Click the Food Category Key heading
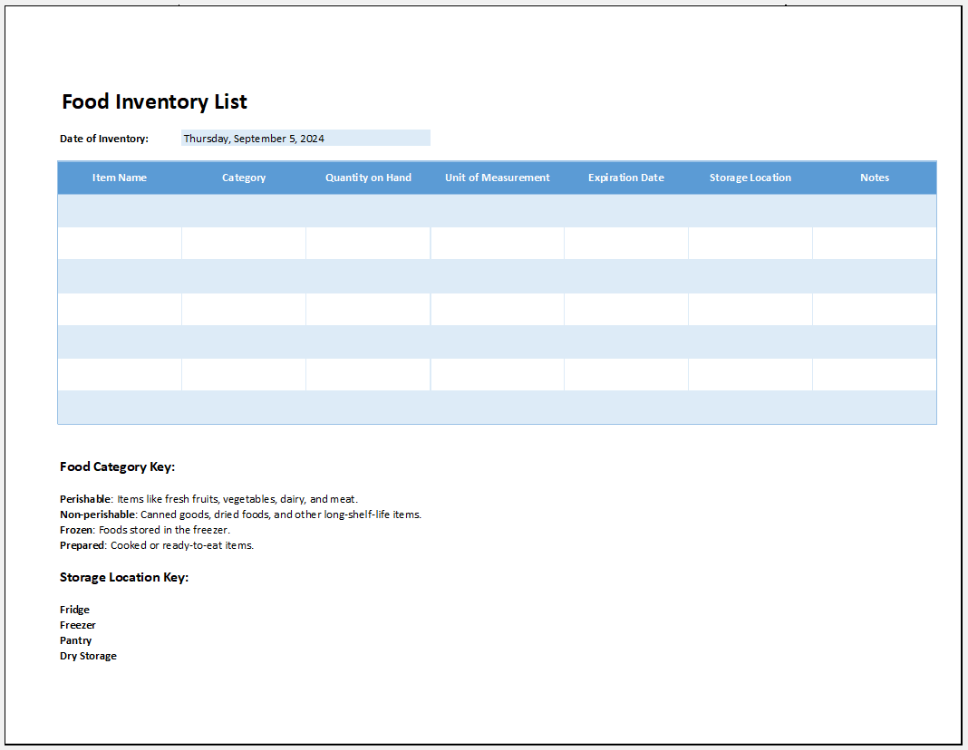The width and height of the screenshot is (968, 750). (x=117, y=466)
